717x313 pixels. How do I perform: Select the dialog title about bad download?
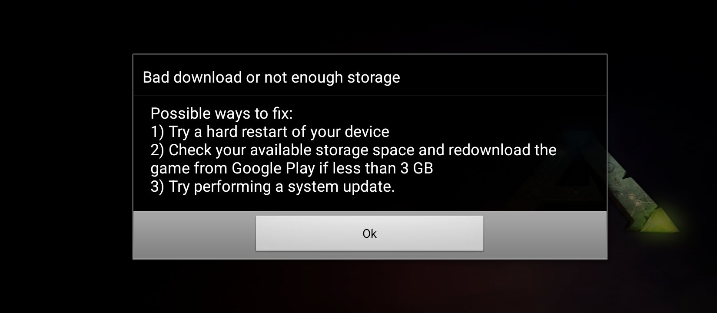tap(271, 77)
